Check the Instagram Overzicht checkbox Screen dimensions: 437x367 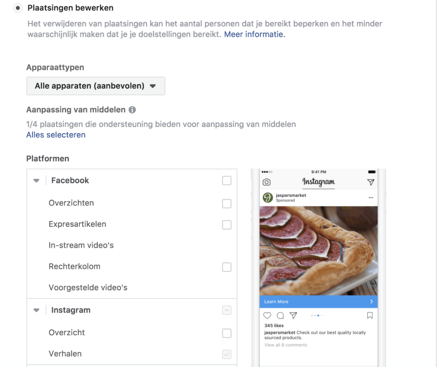(x=226, y=333)
